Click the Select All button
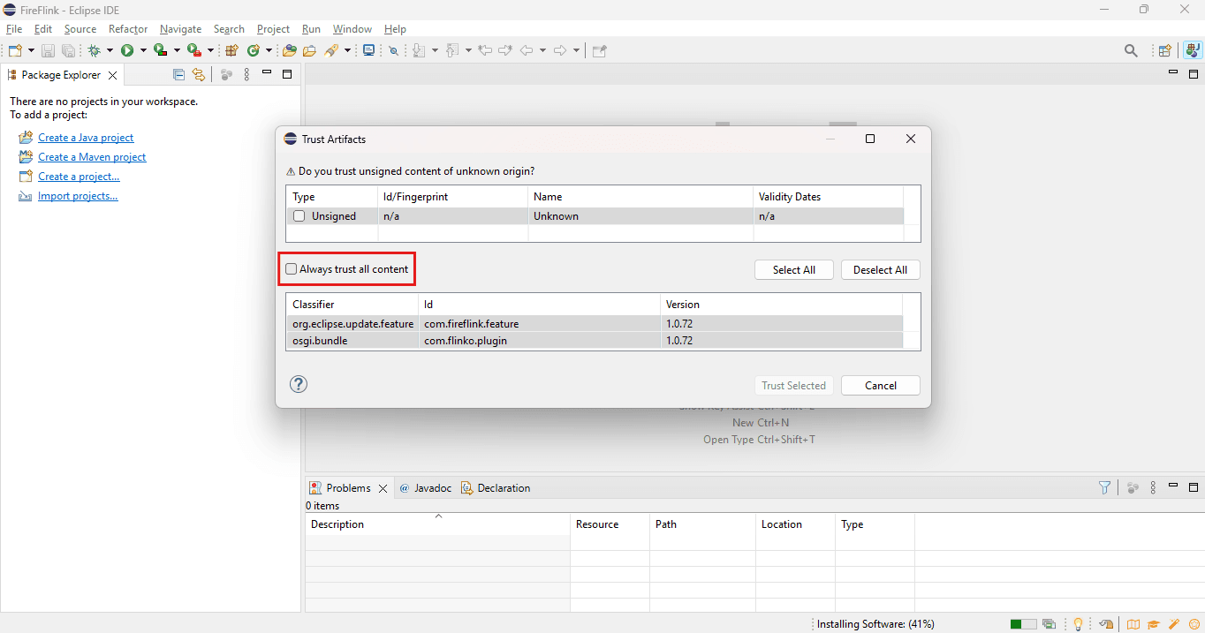The height and width of the screenshot is (633, 1205). [794, 270]
